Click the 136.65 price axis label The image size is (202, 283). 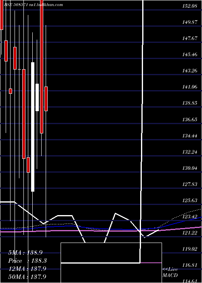tap(189, 119)
